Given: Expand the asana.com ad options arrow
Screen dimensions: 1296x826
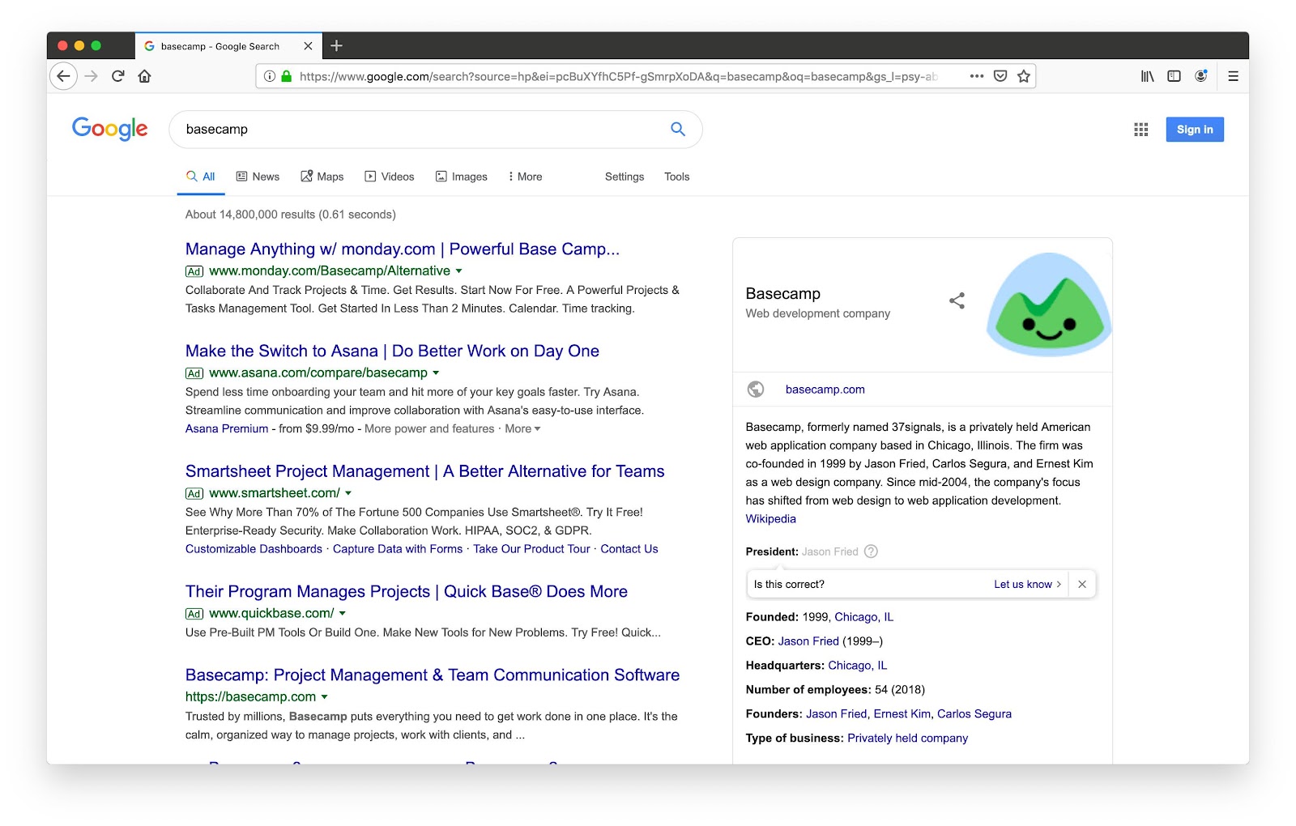Looking at the screenshot, I should 436,373.
